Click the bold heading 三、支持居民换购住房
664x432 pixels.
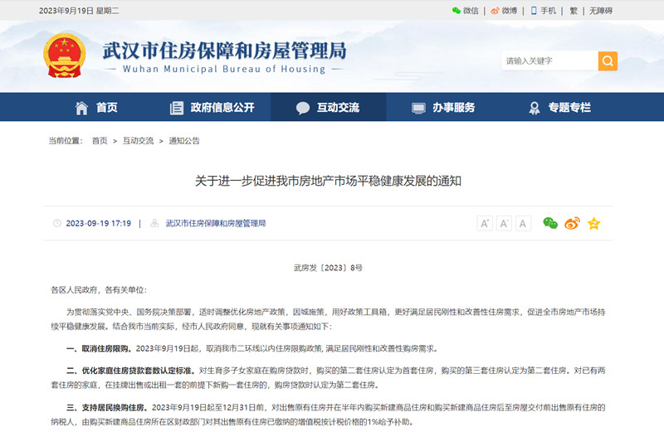(x=107, y=407)
